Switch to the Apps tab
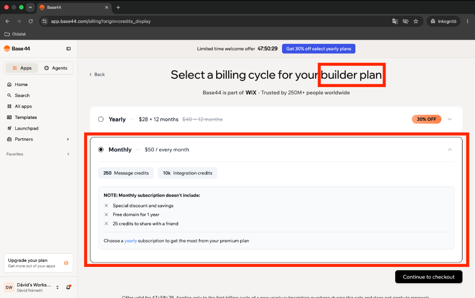475x298 pixels. click(x=22, y=68)
